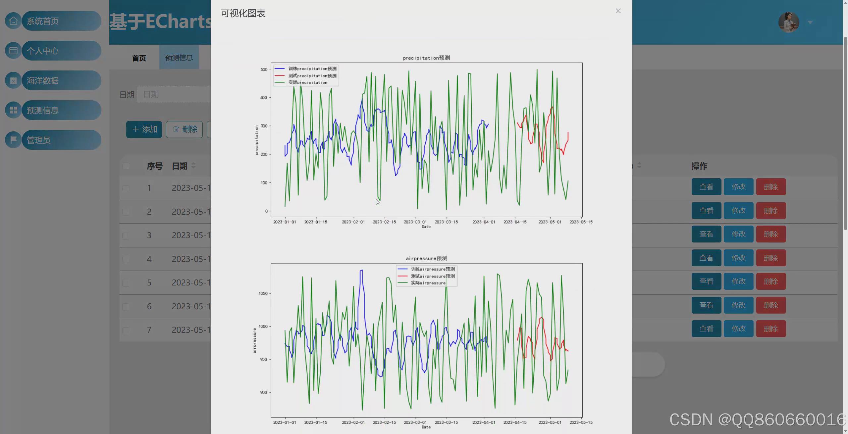This screenshot has width=848, height=434.
Task: Click the 日期 search input field
Action: pos(174,95)
